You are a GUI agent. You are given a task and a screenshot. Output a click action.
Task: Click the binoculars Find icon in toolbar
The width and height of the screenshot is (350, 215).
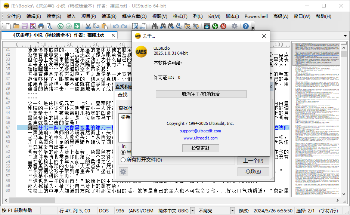pyautogui.click(x=154, y=26)
